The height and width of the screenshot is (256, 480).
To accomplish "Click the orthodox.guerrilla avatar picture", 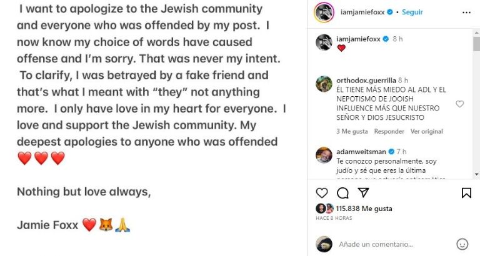I will tap(324, 84).
